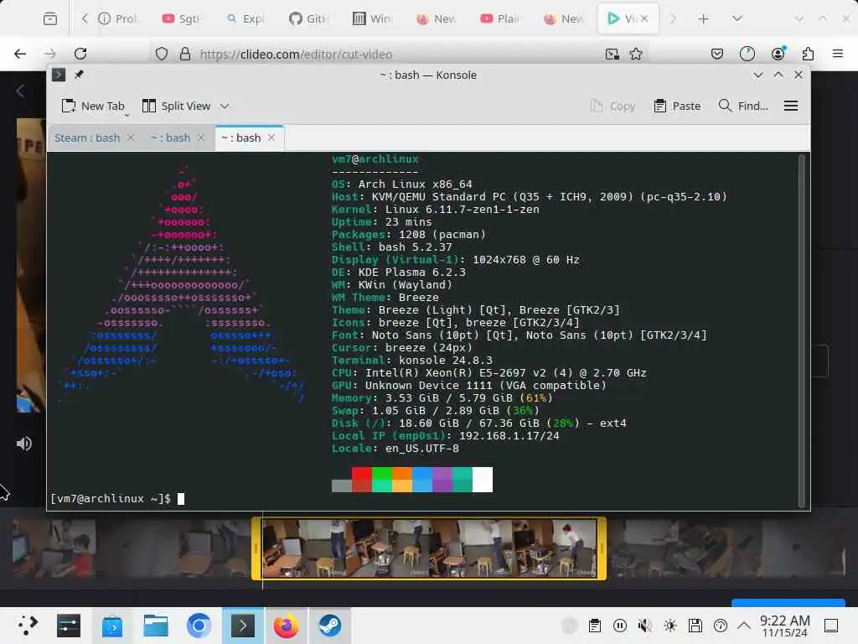Click the purple color block in the palette

coord(442,480)
